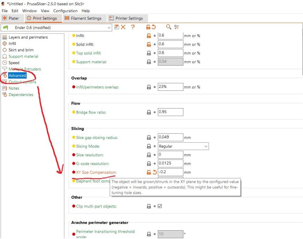Open the question mark help icon
This screenshot has width=303, height=239.
click(133, 27)
